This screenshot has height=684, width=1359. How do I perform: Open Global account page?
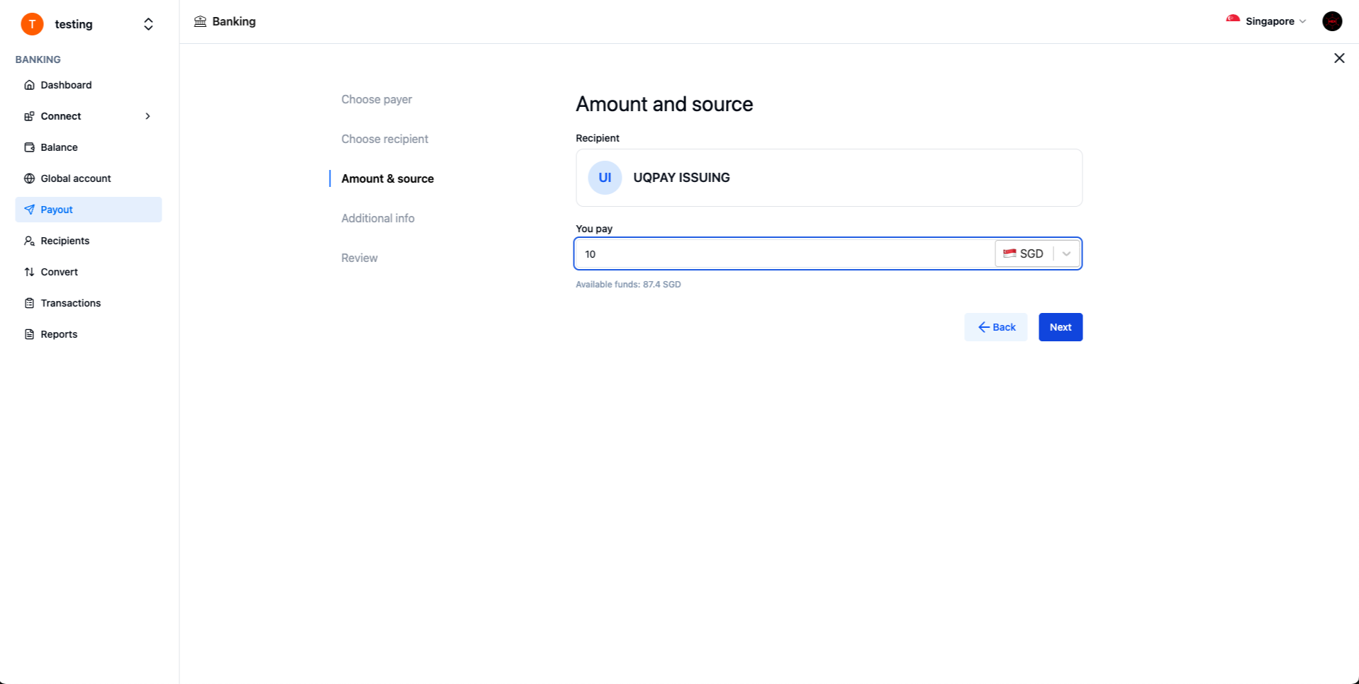tap(89, 178)
